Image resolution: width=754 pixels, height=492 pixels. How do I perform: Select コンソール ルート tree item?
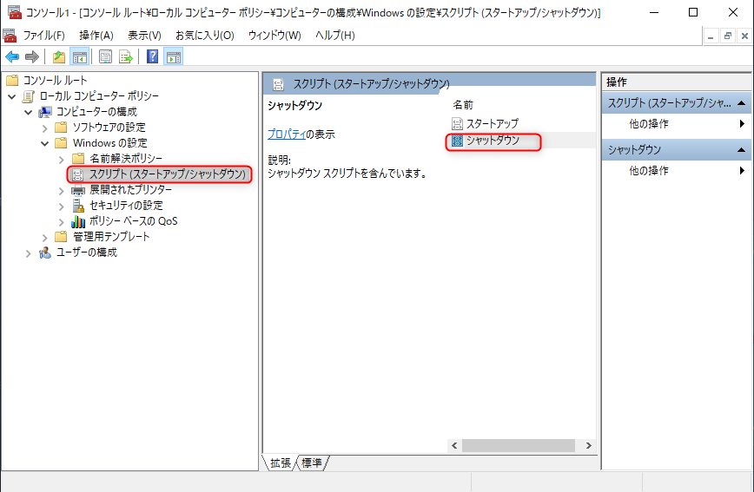pos(56,80)
